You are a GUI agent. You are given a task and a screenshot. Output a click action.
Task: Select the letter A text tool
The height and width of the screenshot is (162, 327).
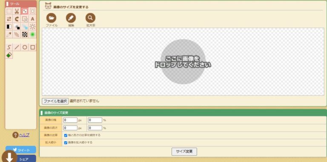click(x=32, y=19)
